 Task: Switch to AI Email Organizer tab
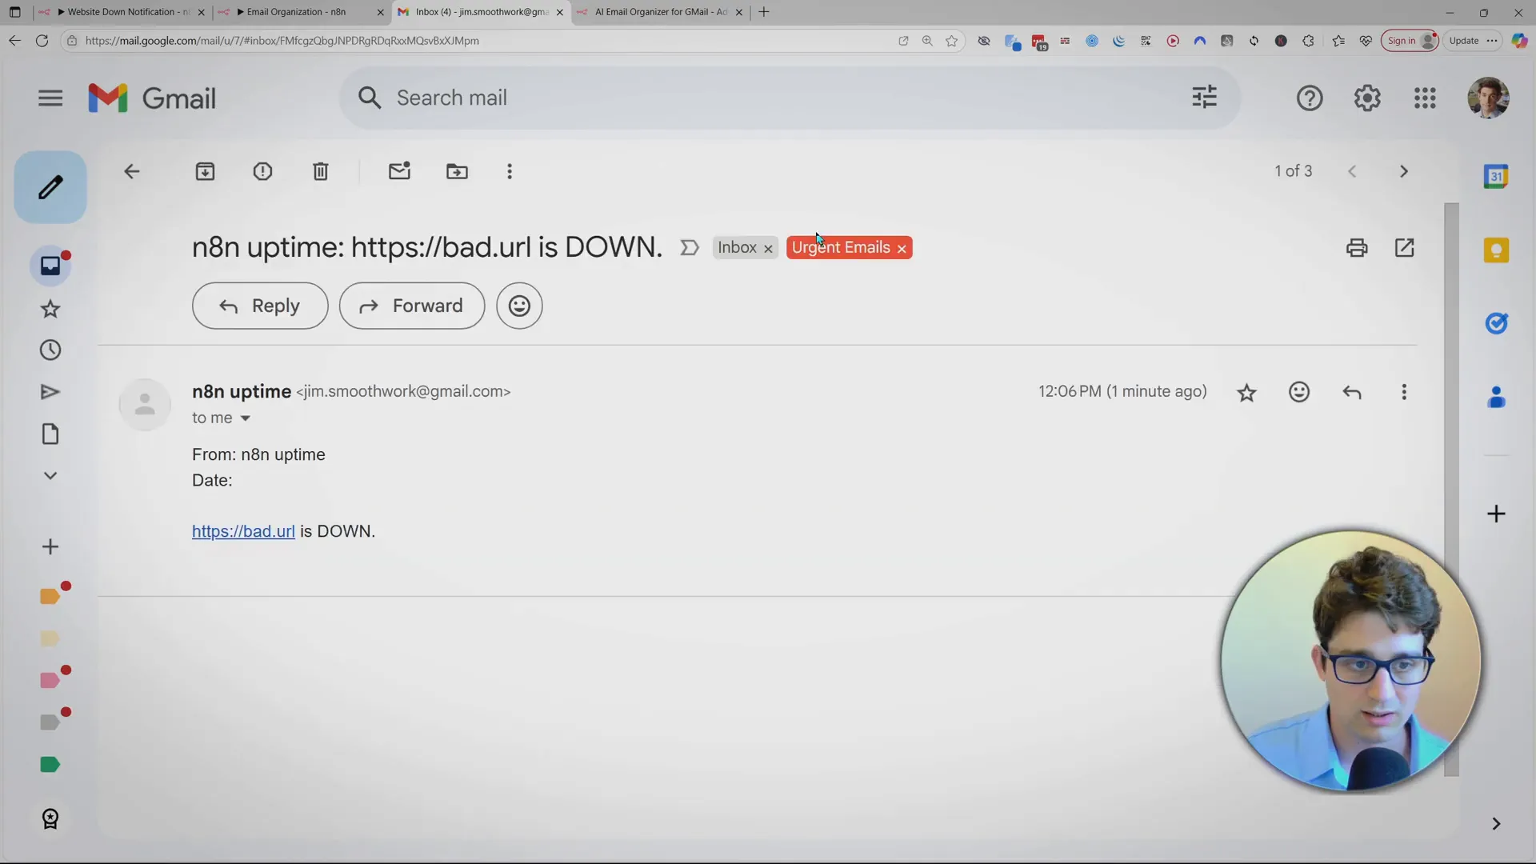[x=659, y=12]
